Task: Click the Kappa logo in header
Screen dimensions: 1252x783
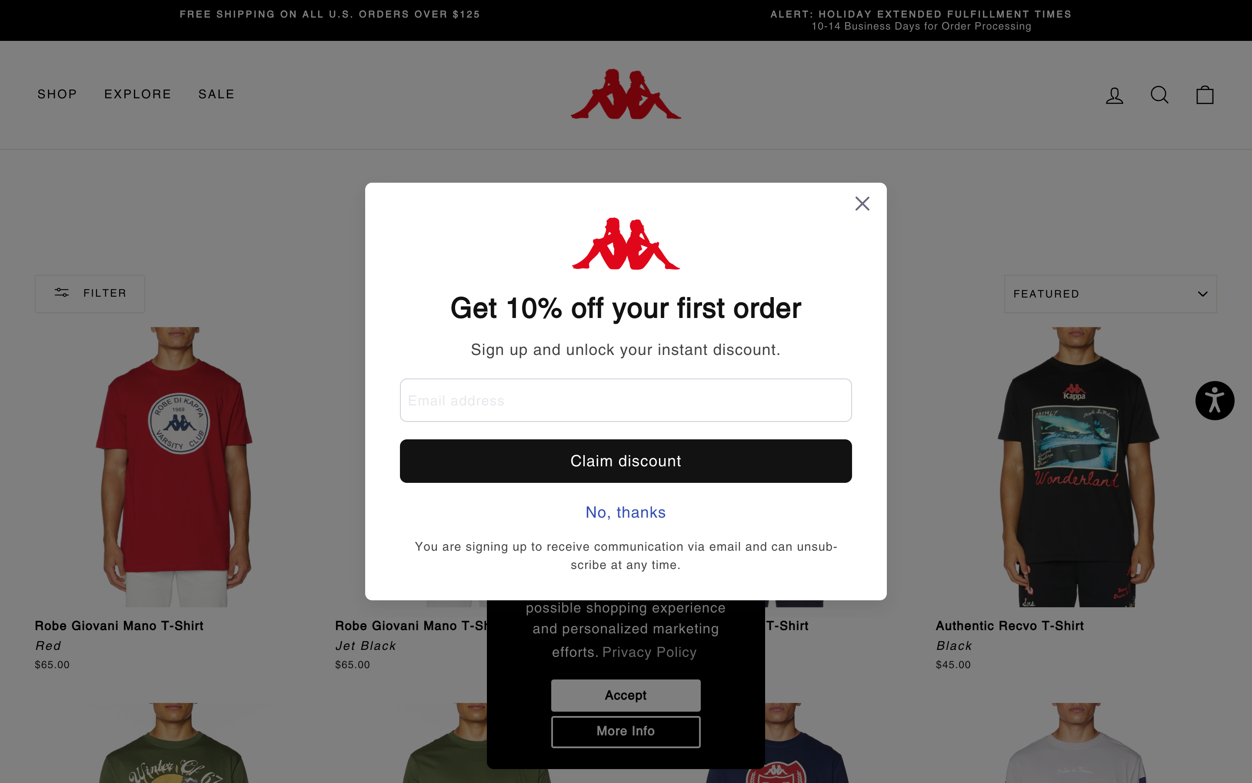Action: [x=626, y=94]
